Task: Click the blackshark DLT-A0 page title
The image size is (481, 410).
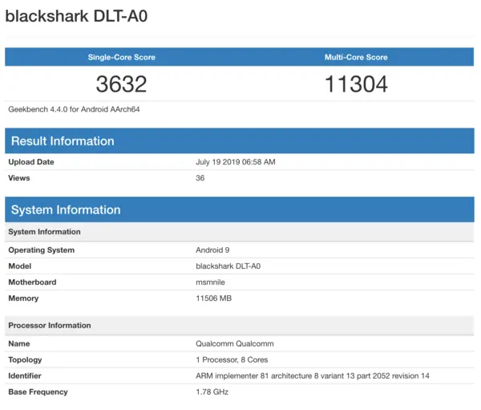Action: point(76,16)
